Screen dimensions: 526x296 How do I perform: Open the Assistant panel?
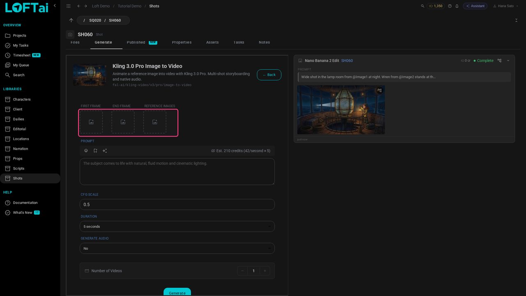pyautogui.click(x=475, y=6)
